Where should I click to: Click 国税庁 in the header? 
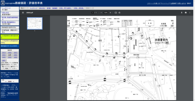[x=189, y=3]
